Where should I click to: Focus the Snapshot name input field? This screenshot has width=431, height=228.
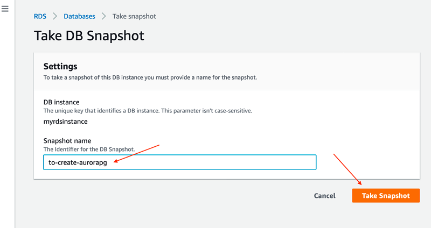[180, 162]
